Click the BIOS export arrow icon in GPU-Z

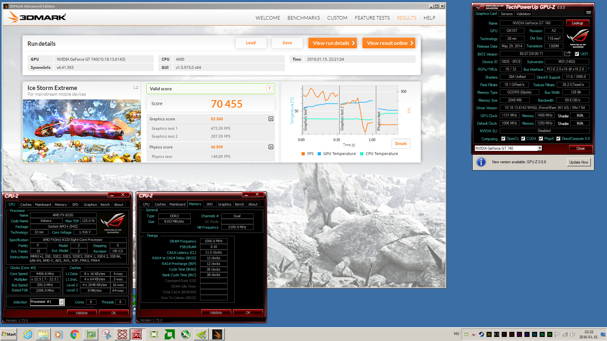click(568, 54)
